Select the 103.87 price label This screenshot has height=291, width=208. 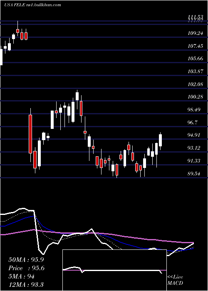pyautogui.click(x=196, y=72)
